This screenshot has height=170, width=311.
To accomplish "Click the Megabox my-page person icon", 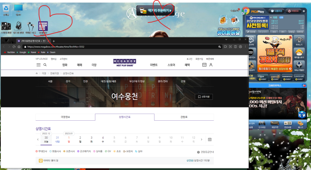I will coord(211,65).
